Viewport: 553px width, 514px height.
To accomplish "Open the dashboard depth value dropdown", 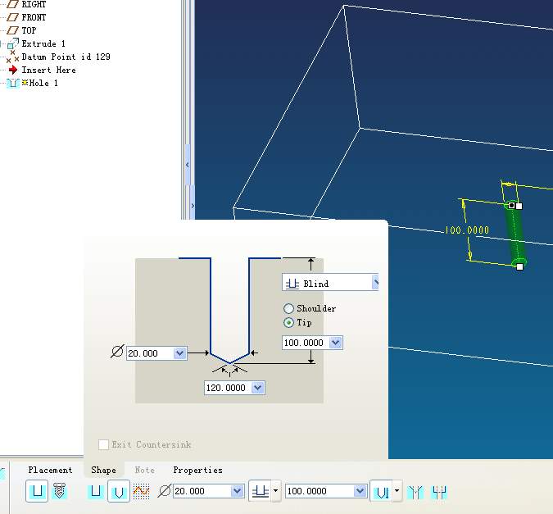I will [x=360, y=491].
